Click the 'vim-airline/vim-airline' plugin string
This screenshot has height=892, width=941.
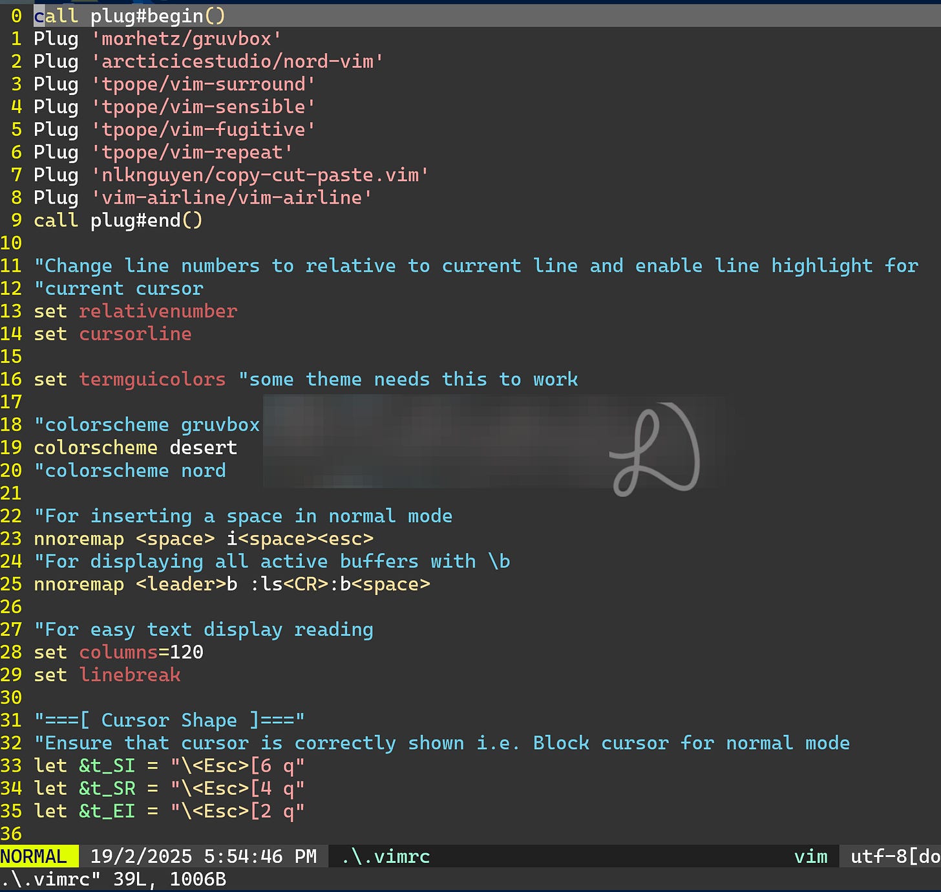[231, 197]
